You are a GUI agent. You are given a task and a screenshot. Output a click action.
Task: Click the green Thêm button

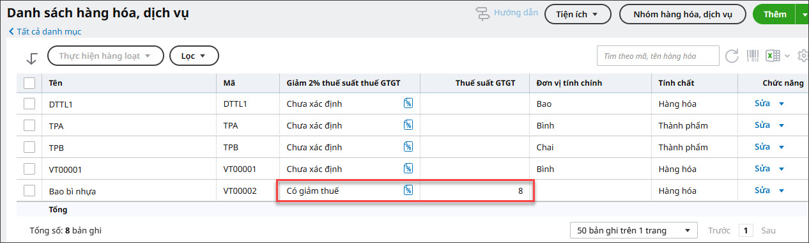[774, 14]
